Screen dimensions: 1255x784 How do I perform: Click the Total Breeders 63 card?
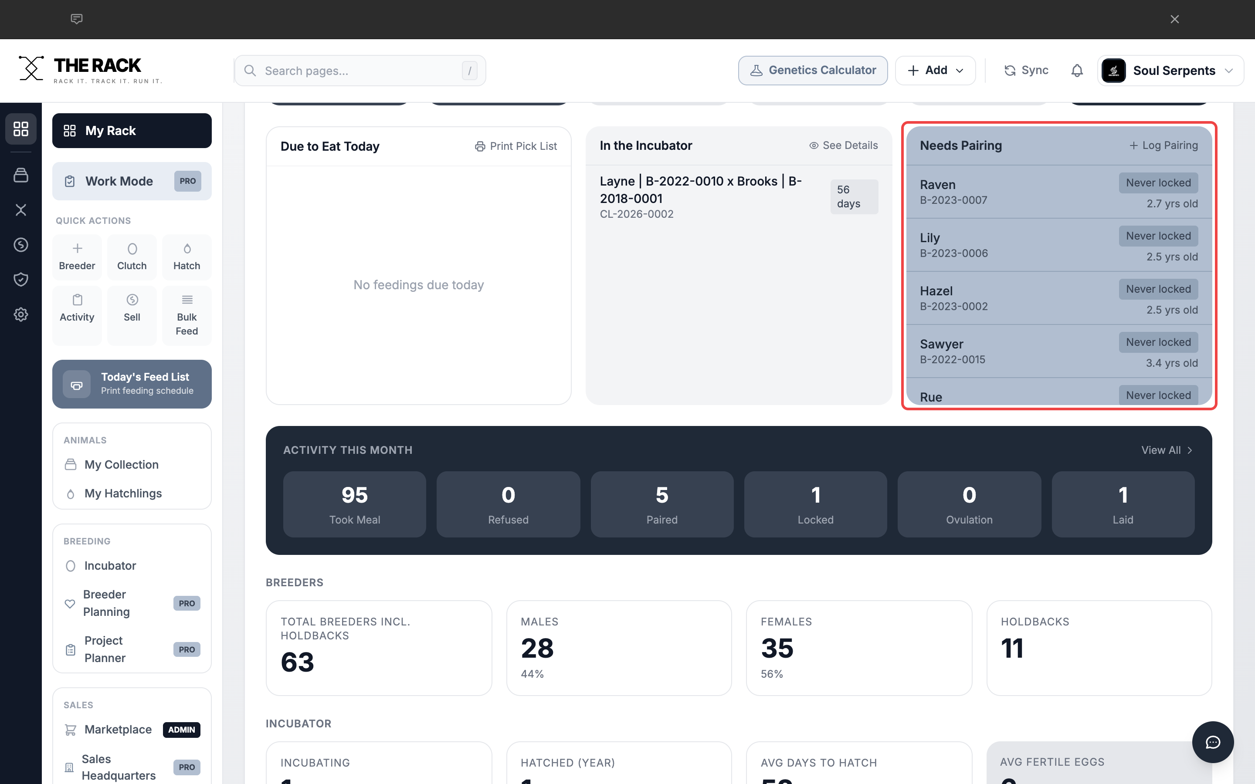(379, 648)
